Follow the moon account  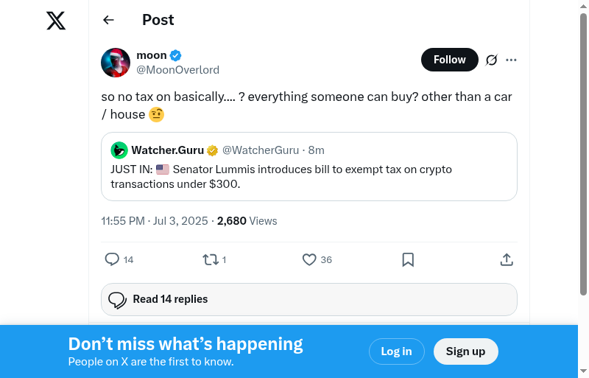(449, 60)
